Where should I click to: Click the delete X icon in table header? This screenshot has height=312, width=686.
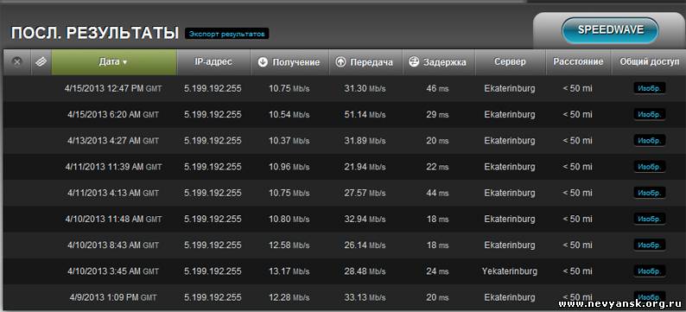17,62
